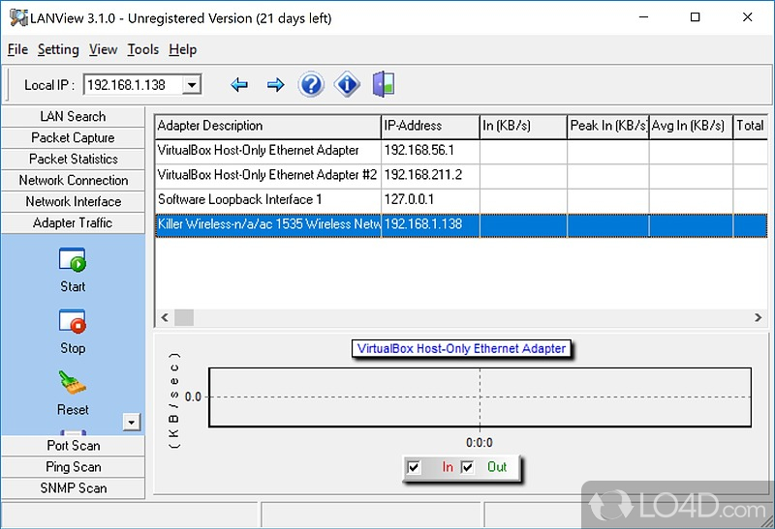This screenshot has width=775, height=529.
Task: Click the chart title VirtualBox Host-Only Ethernet Adapter
Action: [461, 348]
